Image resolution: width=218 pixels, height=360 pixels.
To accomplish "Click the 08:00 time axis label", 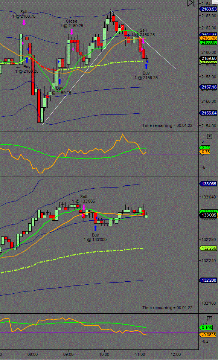I will [33, 354].
